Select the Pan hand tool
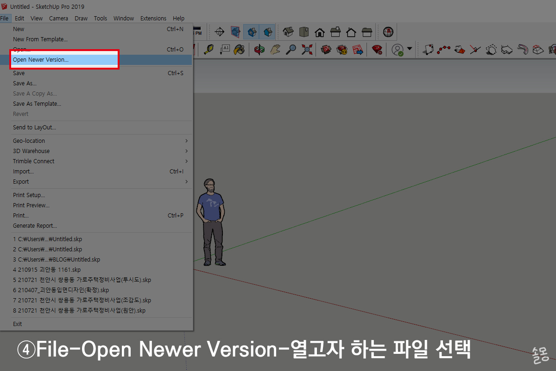The height and width of the screenshot is (371, 556). 276,49
